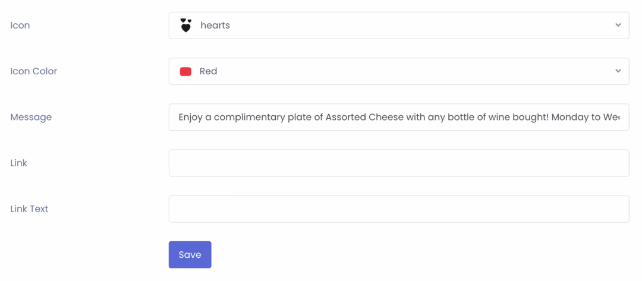Click the Link field label

(19, 163)
